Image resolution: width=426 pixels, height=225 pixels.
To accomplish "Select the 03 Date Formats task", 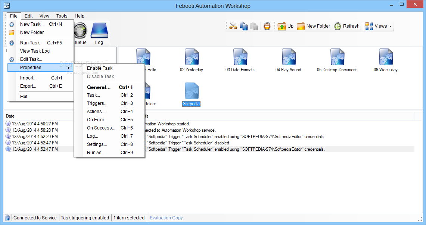I will 240,60.
